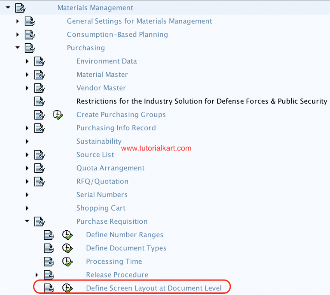330x295 pixels.
Task: Open the Quota Arrangement entry
Action: pos(110,168)
